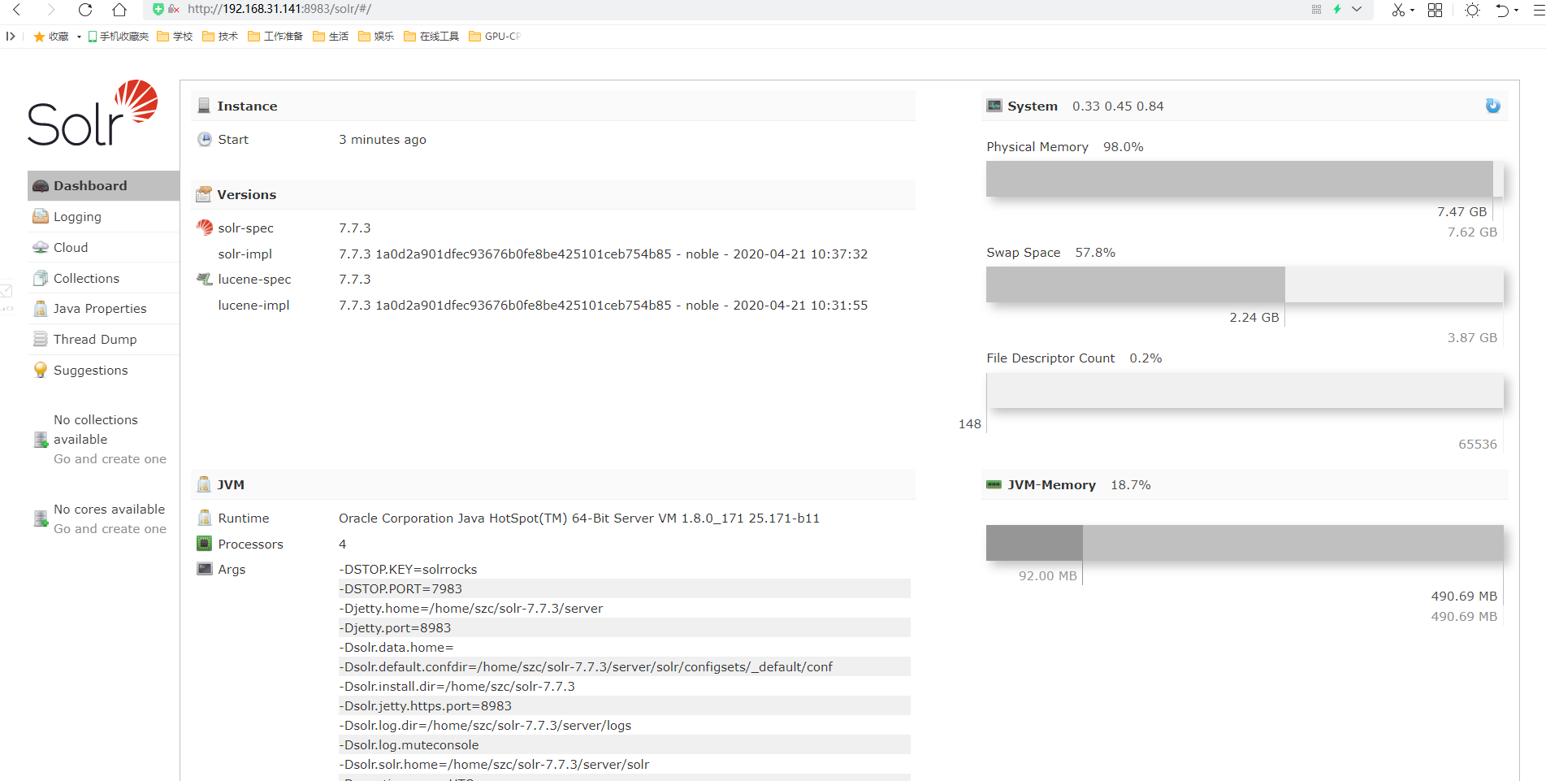Click the solr-impl version value
Screen dimensions: 1546x781
[603, 254]
